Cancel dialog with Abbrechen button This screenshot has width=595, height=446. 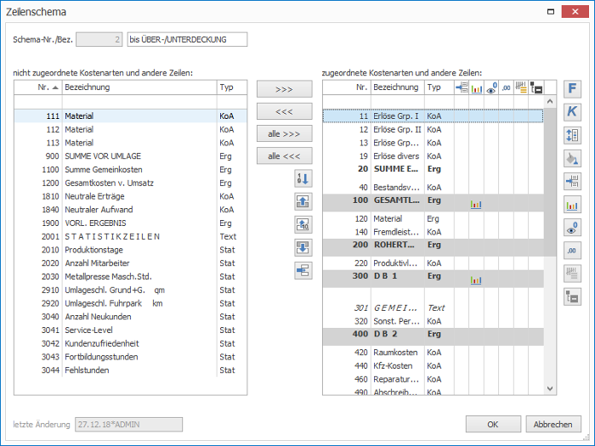click(x=552, y=425)
